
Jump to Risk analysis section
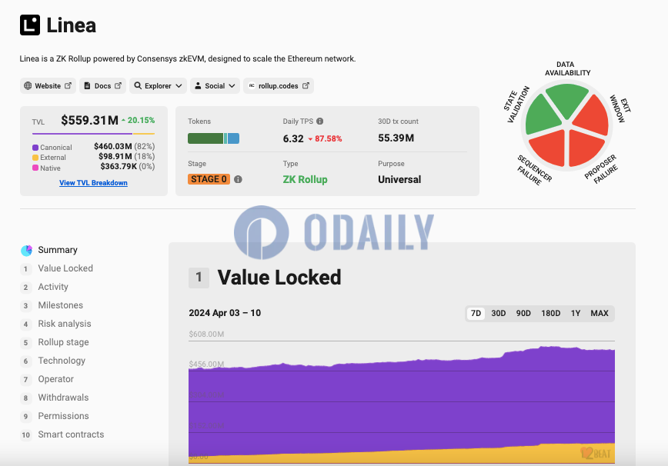click(x=65, y=324)
